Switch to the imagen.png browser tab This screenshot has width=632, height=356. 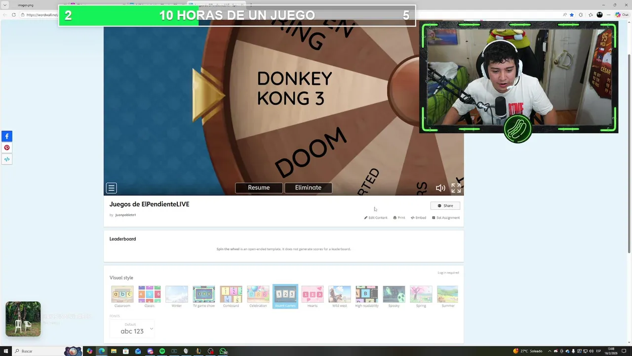[26, 5]
